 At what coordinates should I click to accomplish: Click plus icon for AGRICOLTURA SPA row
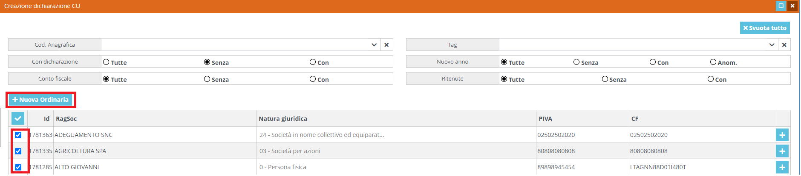click(x=782, y=151)
